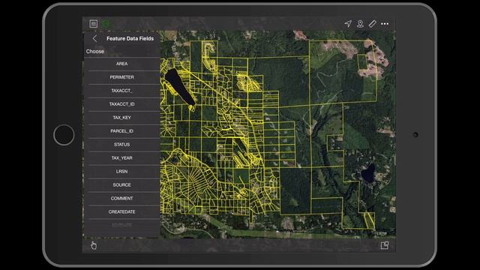Screen dimensions: 480x270
Task: Select the TAXACCT_ID field
Action: point(121,104)
